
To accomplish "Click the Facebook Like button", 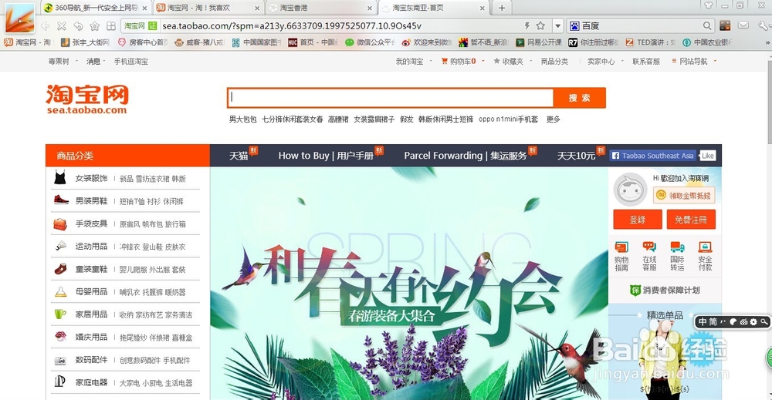I will 707,156.
